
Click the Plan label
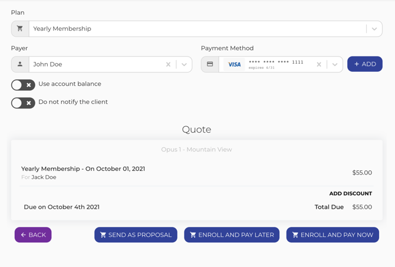coord(18,12)
